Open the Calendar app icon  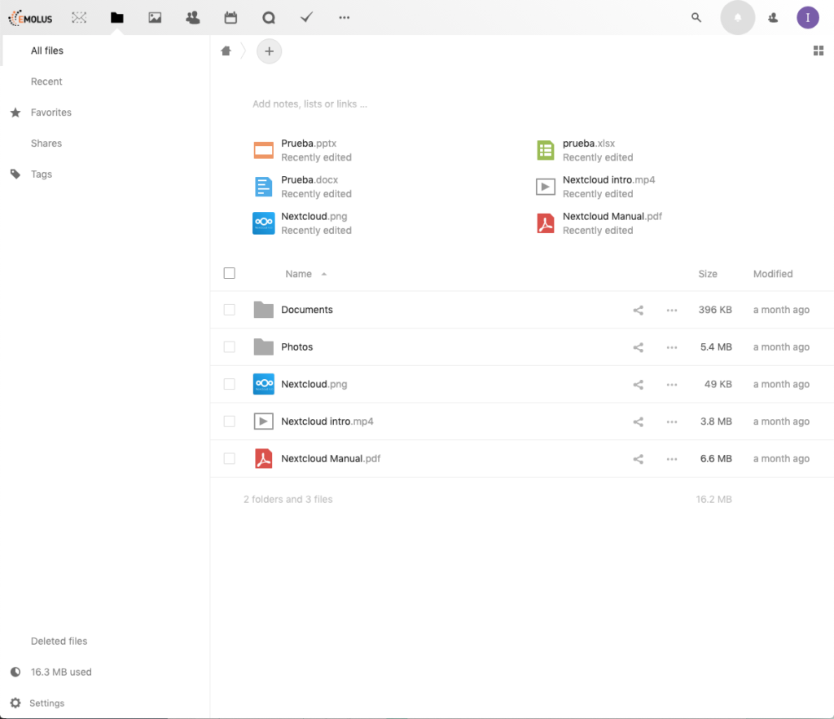(230, 18)
